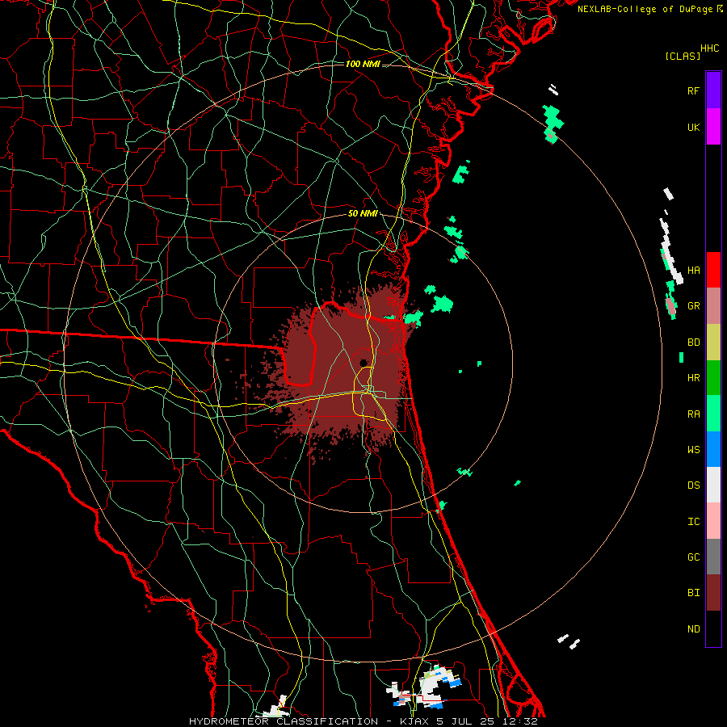This screenshot has width=727, height=727.
Task: Click the 'GR' legend label
Action: (693, 306)
